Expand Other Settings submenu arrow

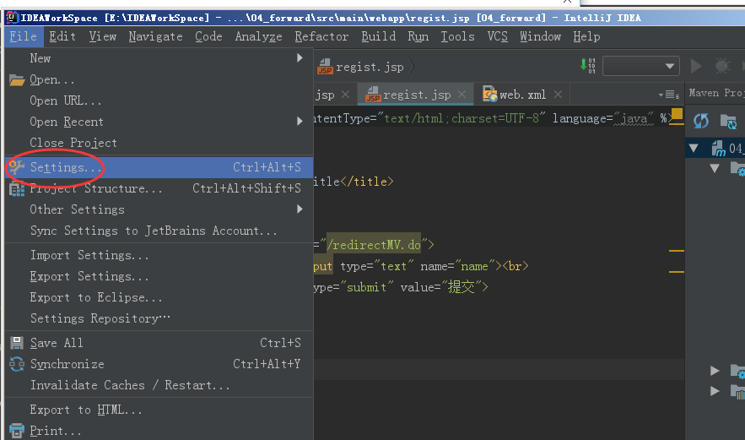(x=300, y=209)
